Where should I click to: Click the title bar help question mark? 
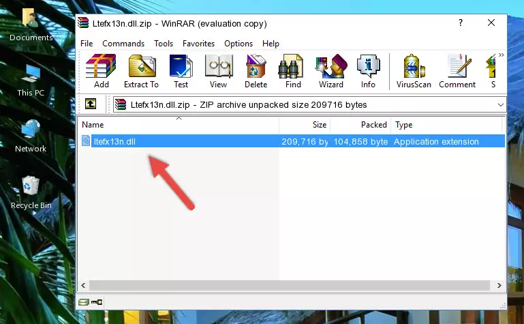461,23
